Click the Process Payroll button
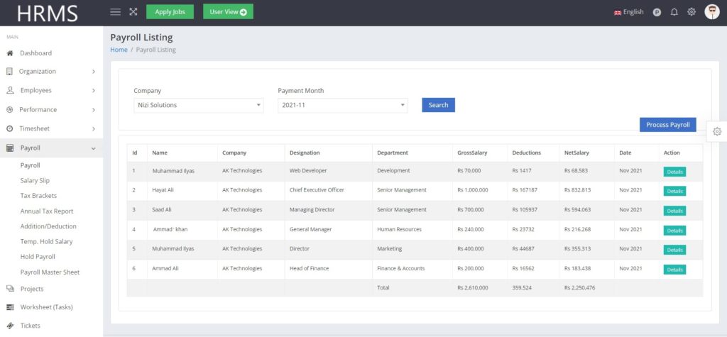Image resolution: width=727 pixels, height=337 pixels. click(667, 125)
